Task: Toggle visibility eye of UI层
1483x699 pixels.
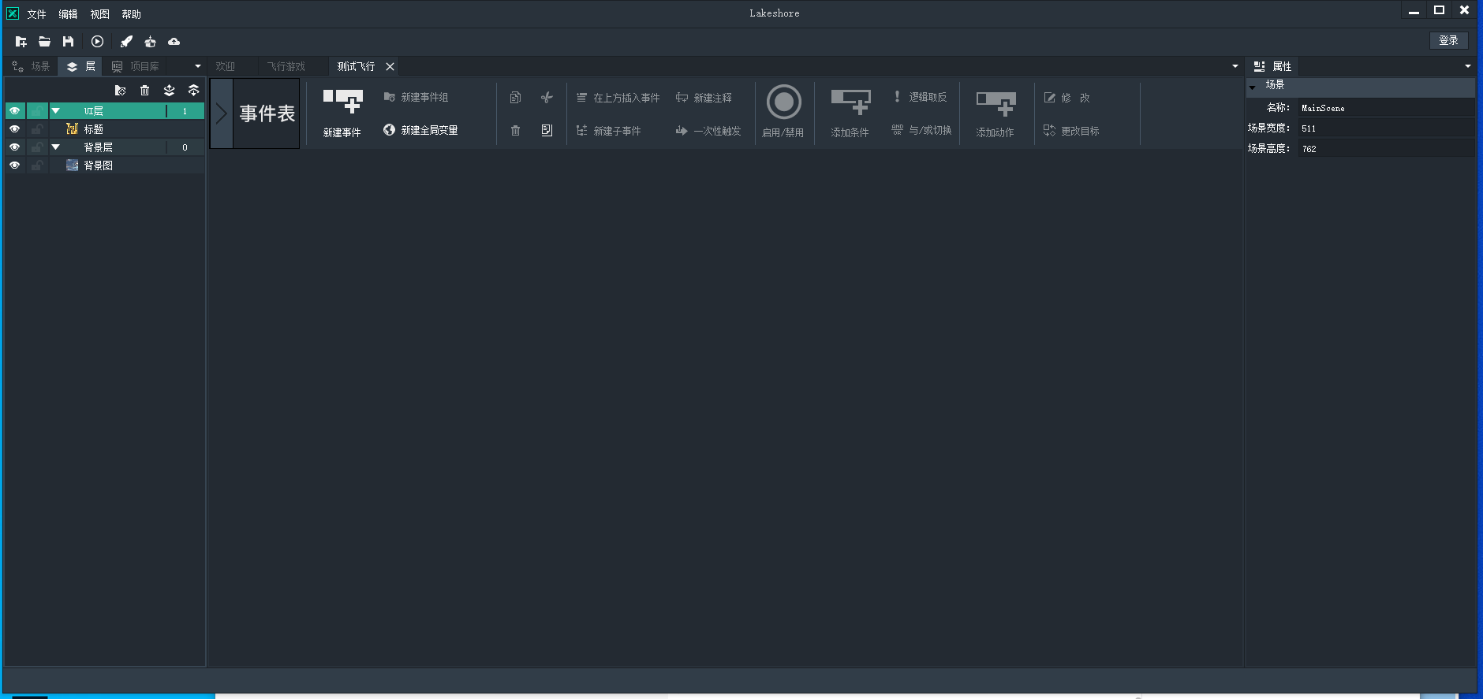Action: [14, 111]
